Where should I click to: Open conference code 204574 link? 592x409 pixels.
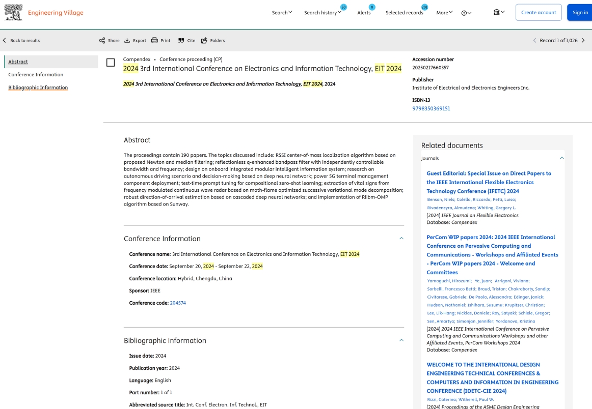[x=178, y=303]
